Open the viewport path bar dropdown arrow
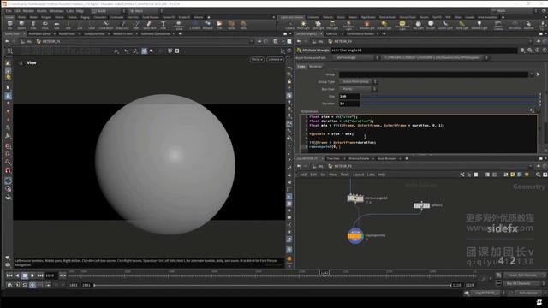 click(251, 42)
